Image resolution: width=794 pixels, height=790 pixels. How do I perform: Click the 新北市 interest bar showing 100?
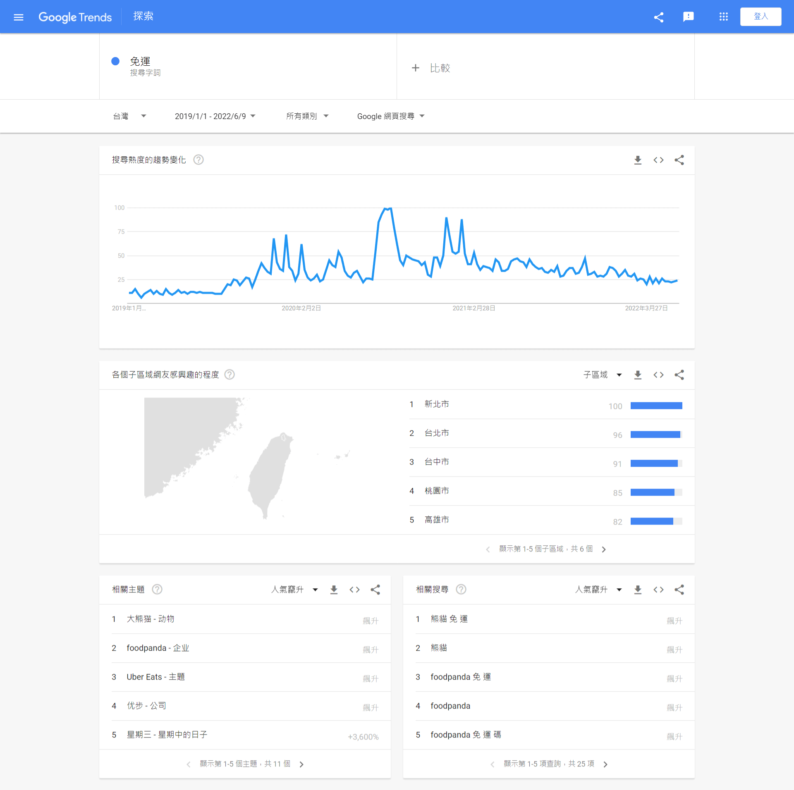[x=656, y=406]
